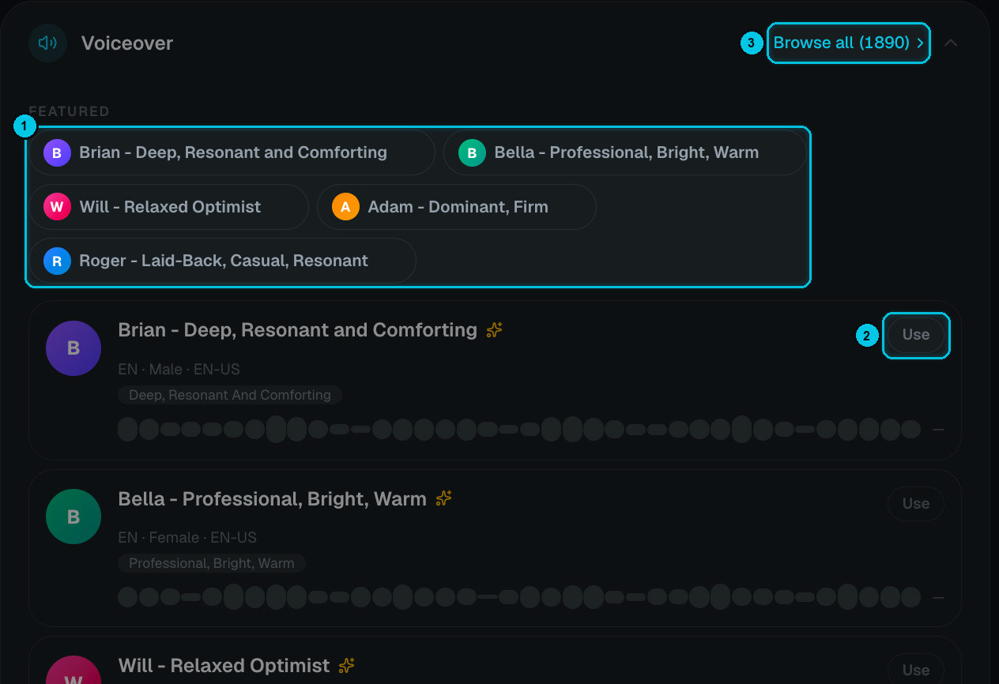Screen dimensions: 999x684
Task: Play Brian voice waveform preview
Action: point(519,430)
